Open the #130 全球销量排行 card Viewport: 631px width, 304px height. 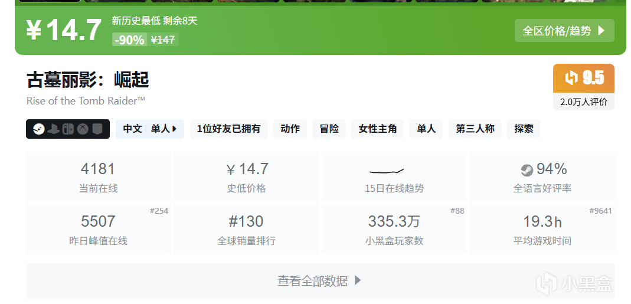[246, 229]
